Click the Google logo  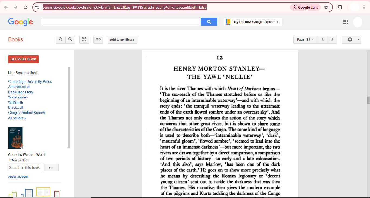point(20,22)
